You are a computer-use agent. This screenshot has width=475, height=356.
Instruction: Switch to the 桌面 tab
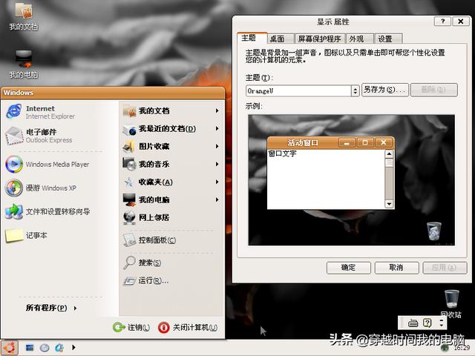click(281, 39)
